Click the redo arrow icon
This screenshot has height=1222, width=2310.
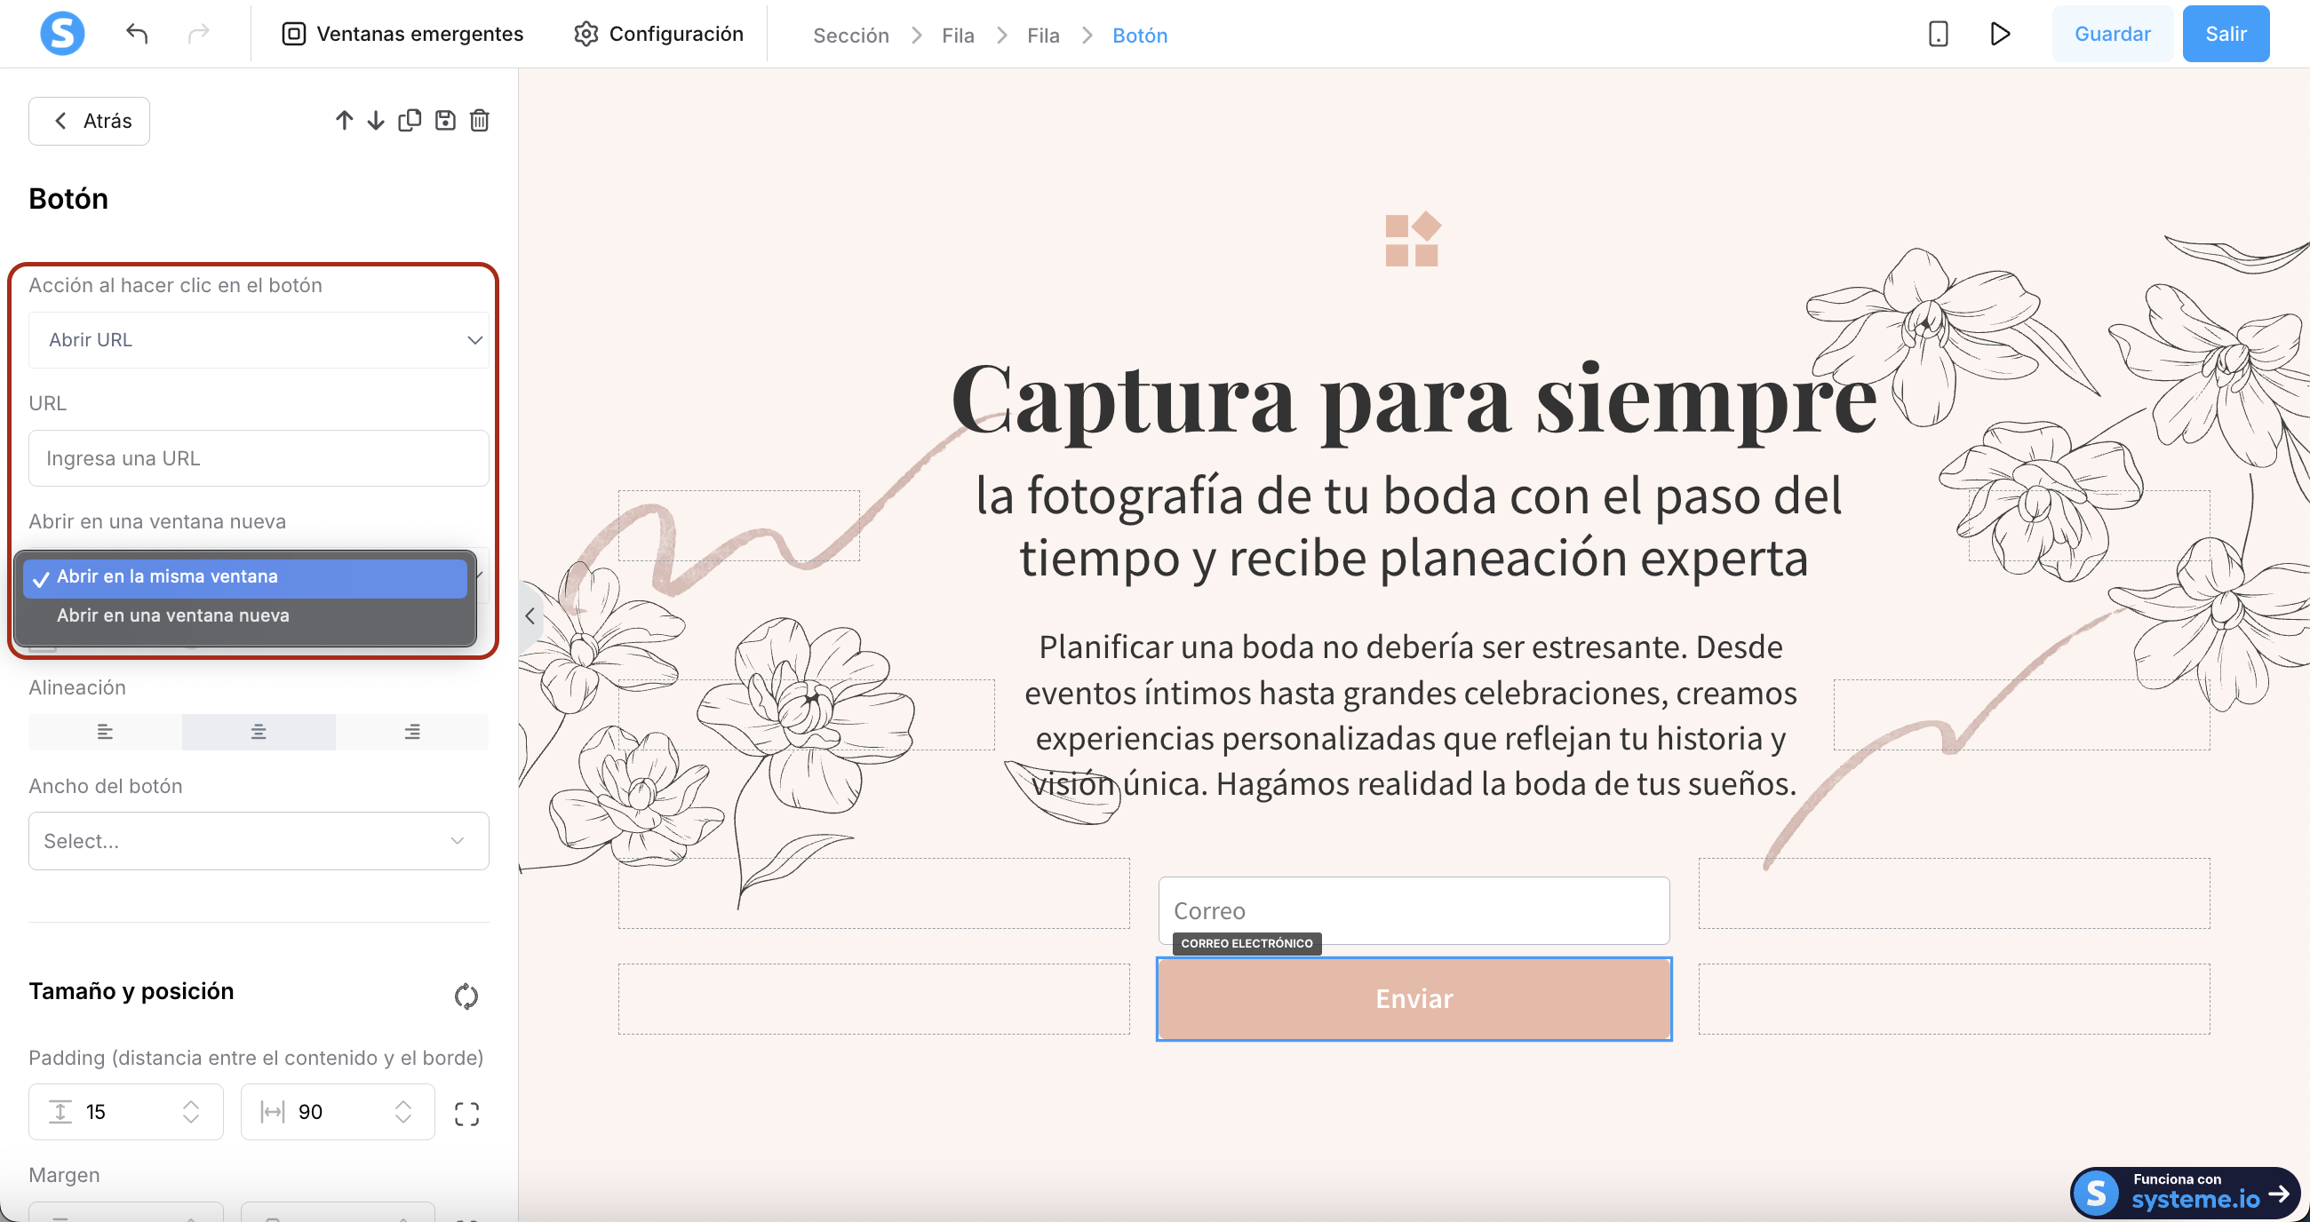click(198, 34)
